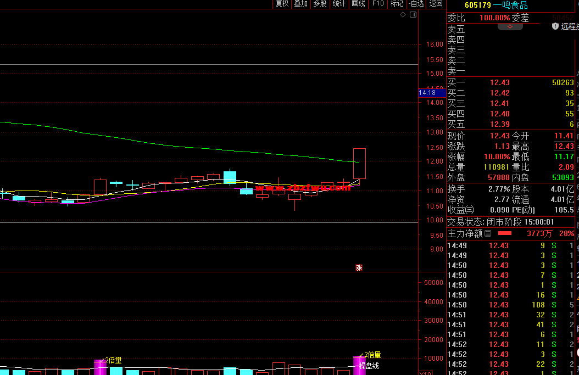
Task: Open the 复权 price adjustment menu
Action: click(x=282, y=4)
